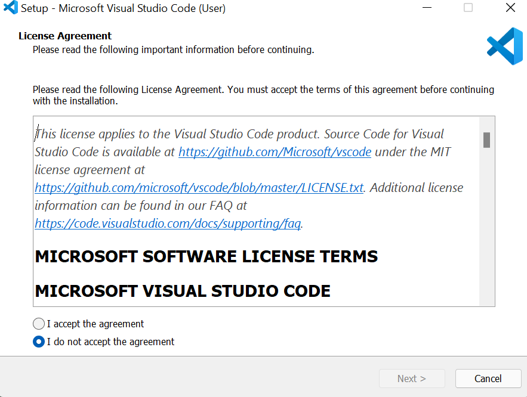The image size is (527, 397).
Task: Click the scrollbar track below the thumb
Action: coord(486,227)
